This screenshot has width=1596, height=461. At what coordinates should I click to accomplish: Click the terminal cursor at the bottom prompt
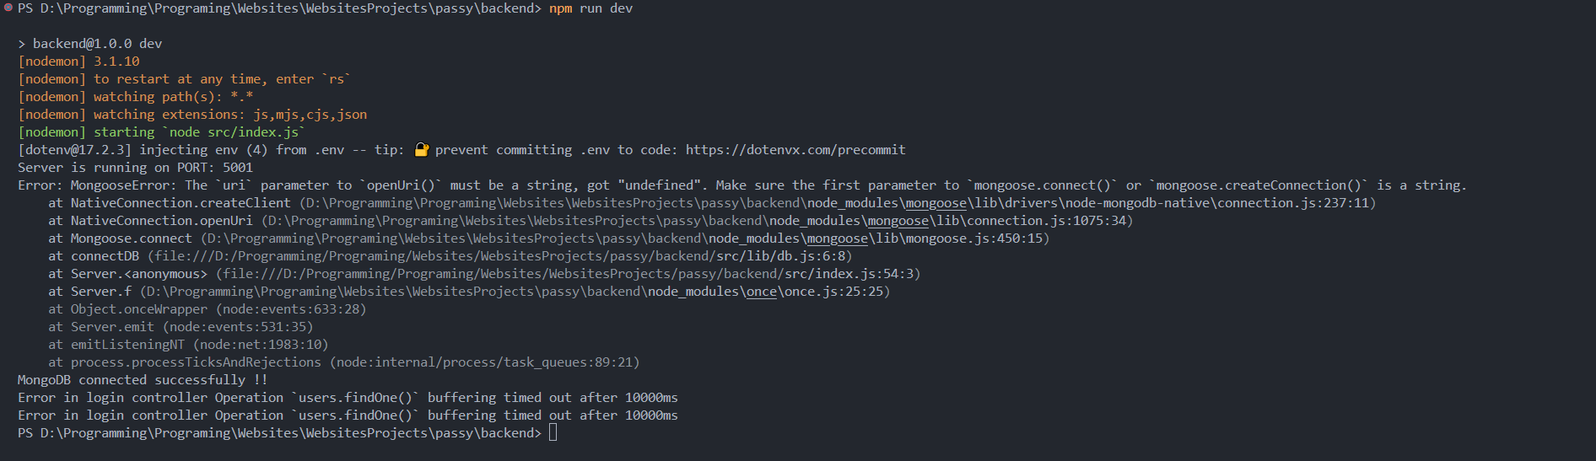coord(553,433)
